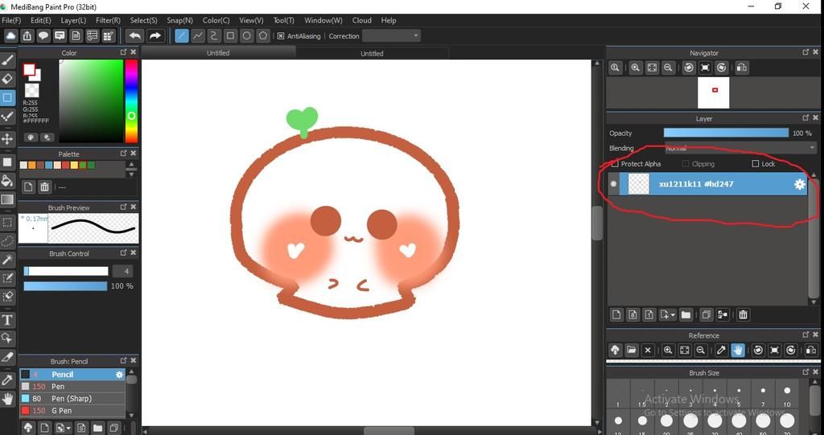824x435 pixels.
Task: Click the share/export icon in top toolbar
Action: point(27,35)
